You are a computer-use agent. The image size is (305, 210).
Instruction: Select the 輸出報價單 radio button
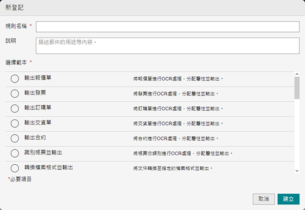tap(14, 79)
